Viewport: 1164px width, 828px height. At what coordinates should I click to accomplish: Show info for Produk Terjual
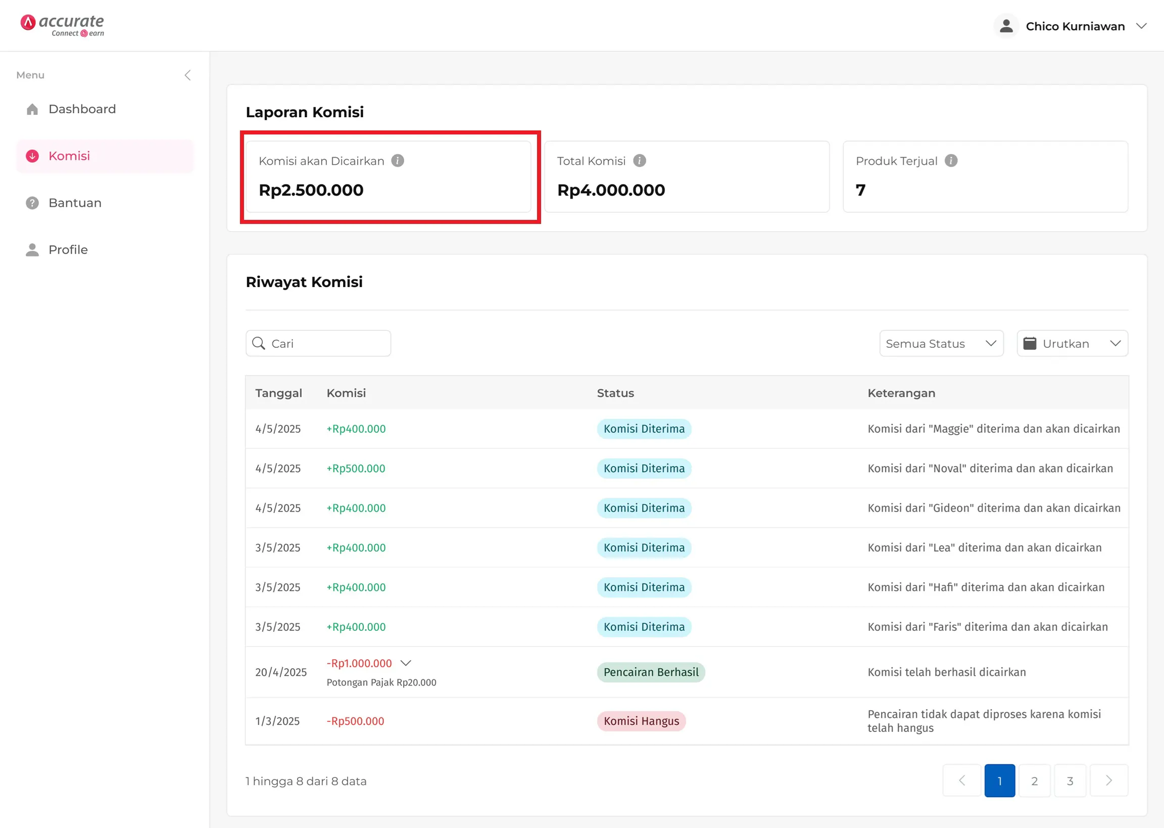click(951, 161)
